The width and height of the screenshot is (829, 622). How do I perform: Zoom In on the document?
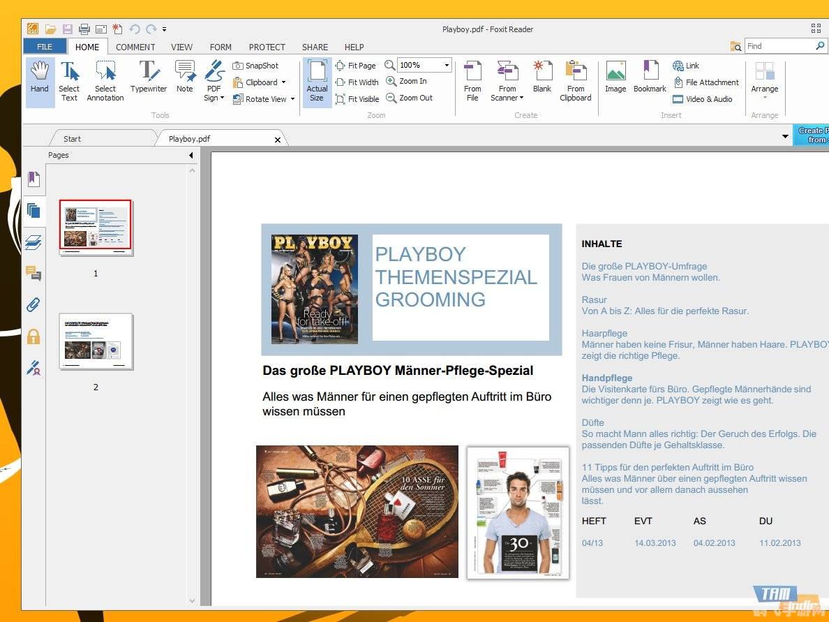[409, 81]
